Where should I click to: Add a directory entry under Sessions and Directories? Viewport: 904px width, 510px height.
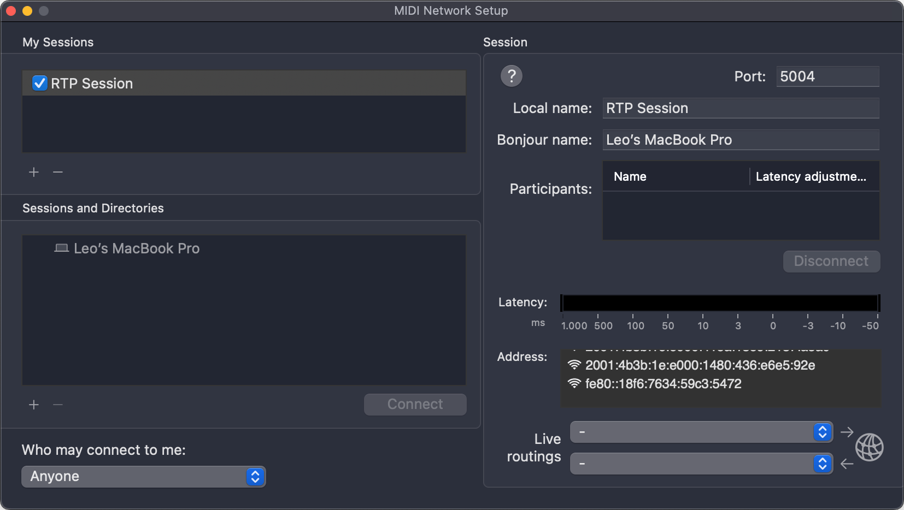[34, 405]
